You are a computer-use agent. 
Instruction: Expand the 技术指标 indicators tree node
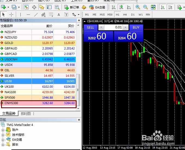click(x=3, y=135)
